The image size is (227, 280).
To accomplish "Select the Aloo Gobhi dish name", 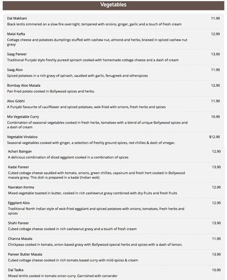I will pos(16,101).
